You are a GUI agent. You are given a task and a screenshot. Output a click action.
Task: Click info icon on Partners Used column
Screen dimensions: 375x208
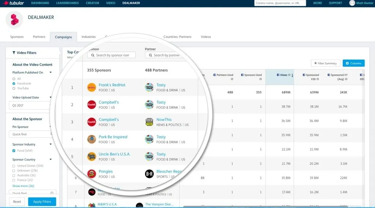232,79
